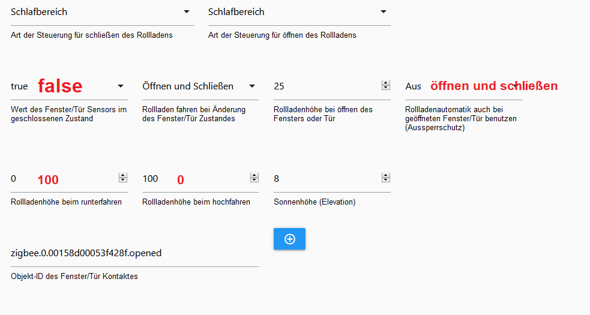590x315 pixels.
Task: Open the opening control type Schlafbereich dropdown
Action: [x=299, y=12]
